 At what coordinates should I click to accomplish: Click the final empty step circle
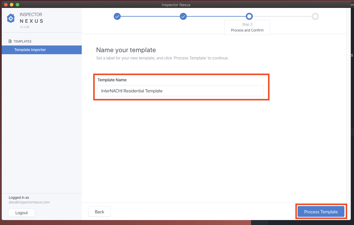(315, 16)
